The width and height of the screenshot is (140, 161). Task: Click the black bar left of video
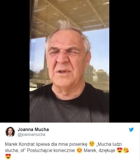pos(15,61)
